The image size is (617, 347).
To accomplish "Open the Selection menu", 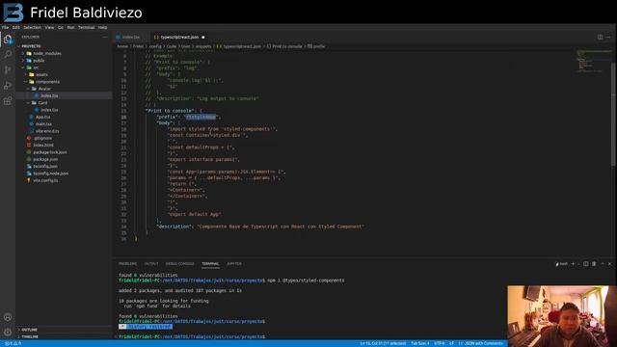I will (x=32, y=28).
